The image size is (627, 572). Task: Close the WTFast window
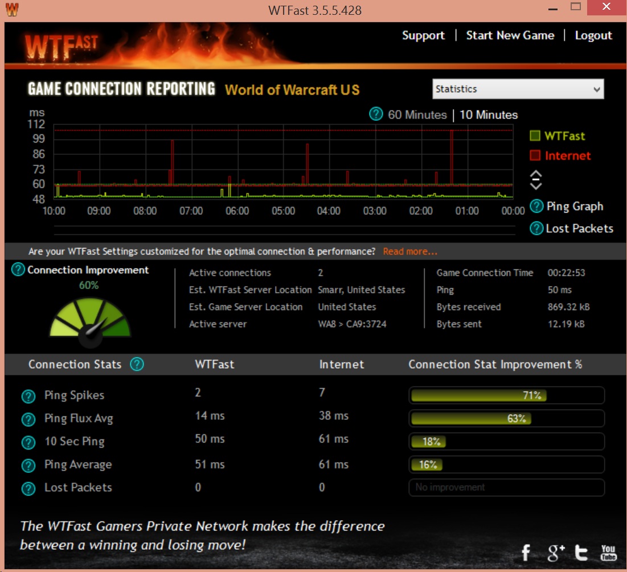point(606,7)
